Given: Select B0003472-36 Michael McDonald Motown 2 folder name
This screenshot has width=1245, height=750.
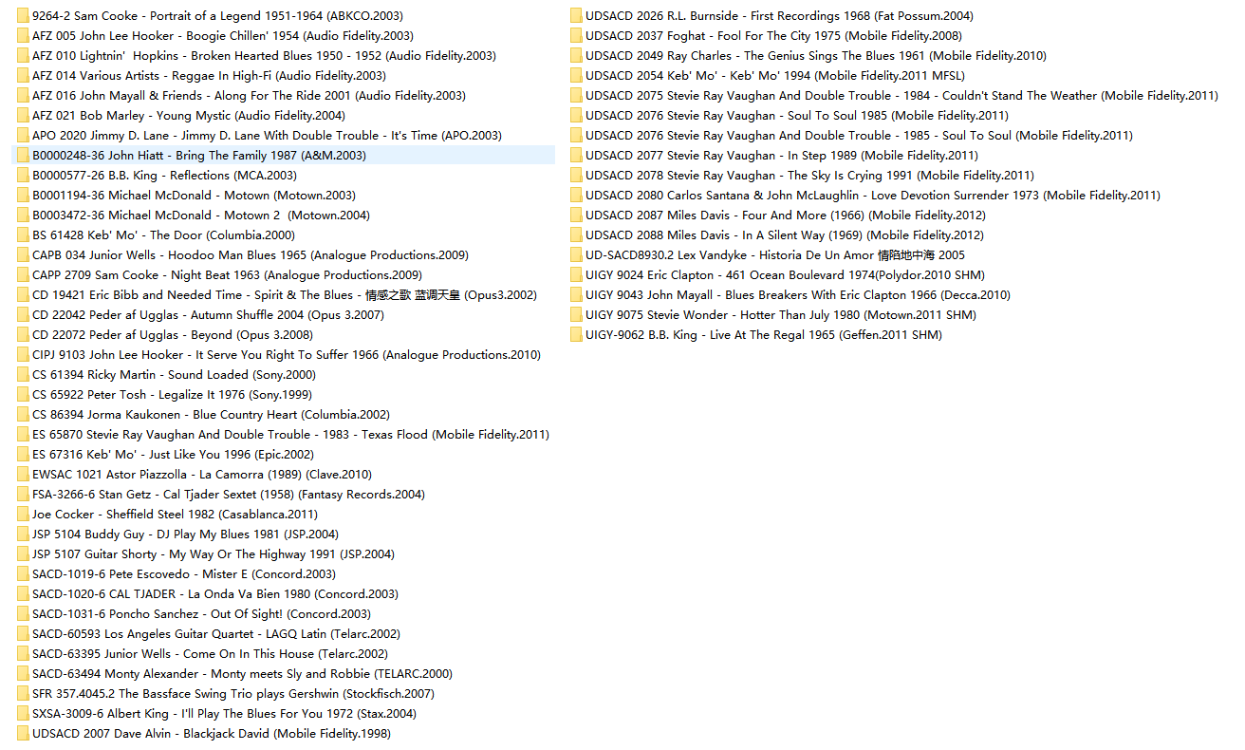Looking at the screenshot, I should [x=201, y=216].
